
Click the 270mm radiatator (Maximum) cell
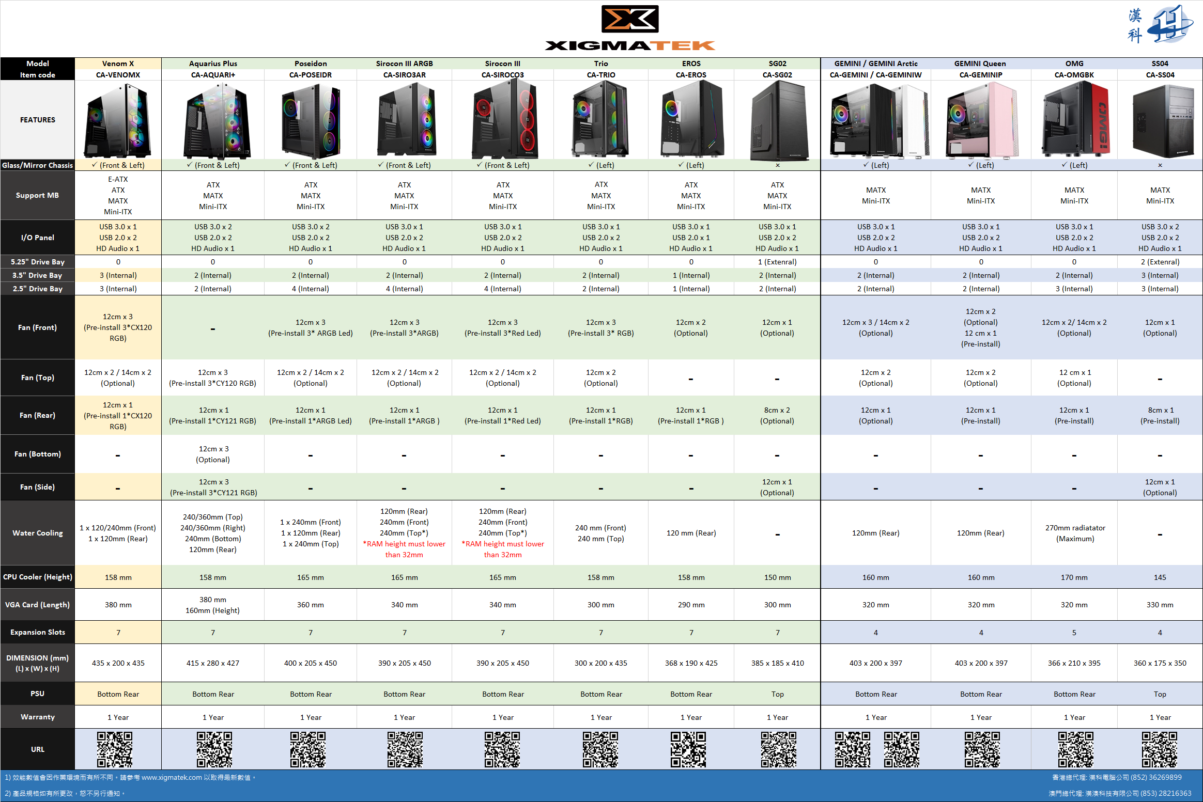click(1075, 533)
